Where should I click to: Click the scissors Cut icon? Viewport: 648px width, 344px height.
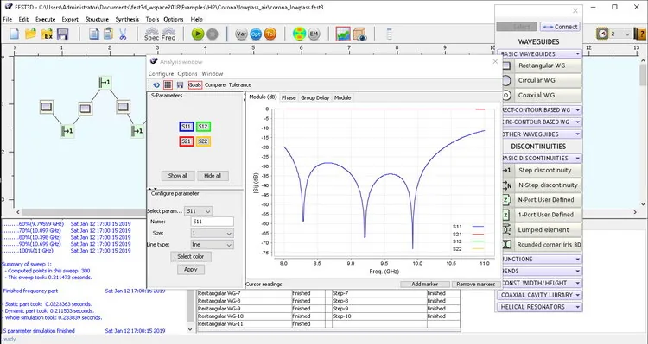point(123,34)
